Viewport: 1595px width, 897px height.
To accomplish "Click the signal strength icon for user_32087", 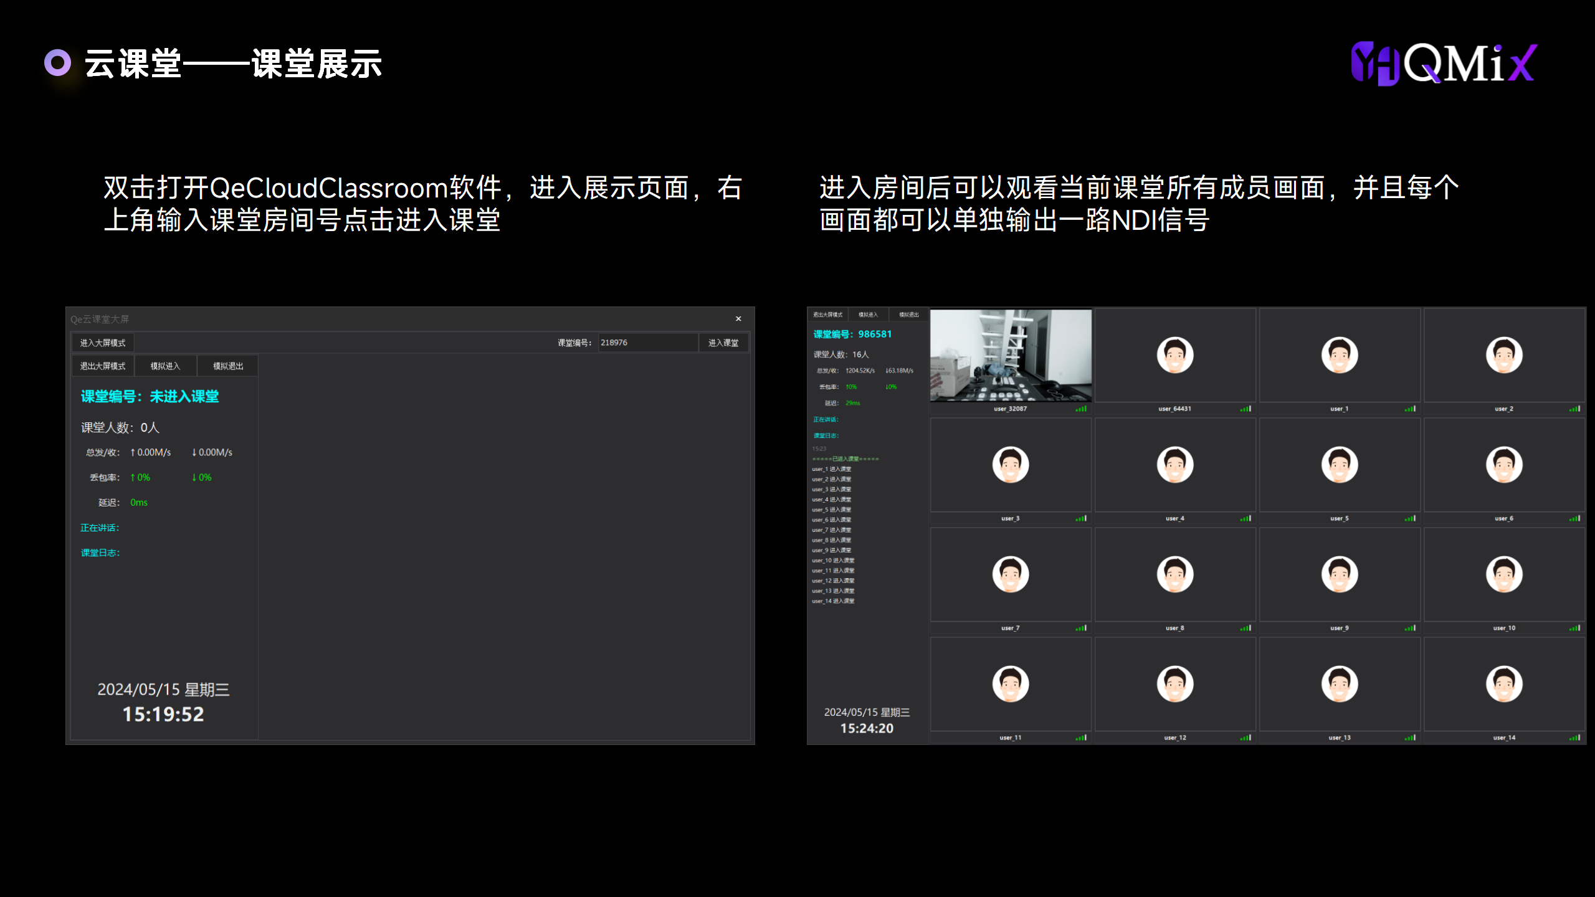I will pos(1081,409).
